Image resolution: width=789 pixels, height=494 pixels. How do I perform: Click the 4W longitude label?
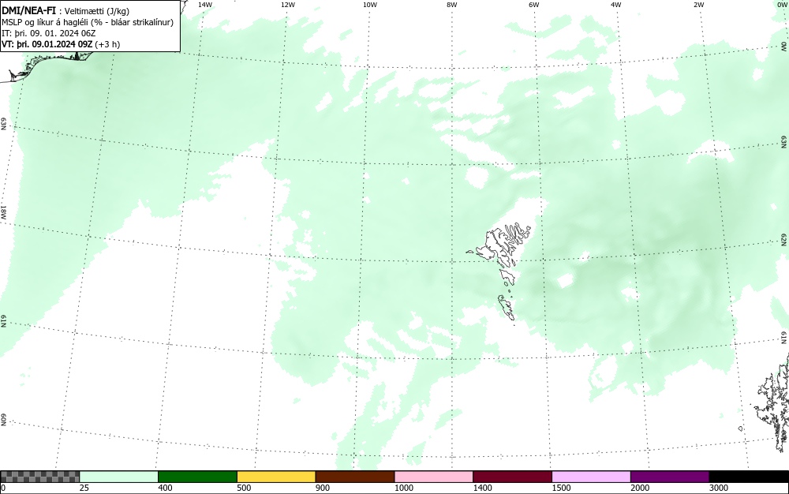616,5
